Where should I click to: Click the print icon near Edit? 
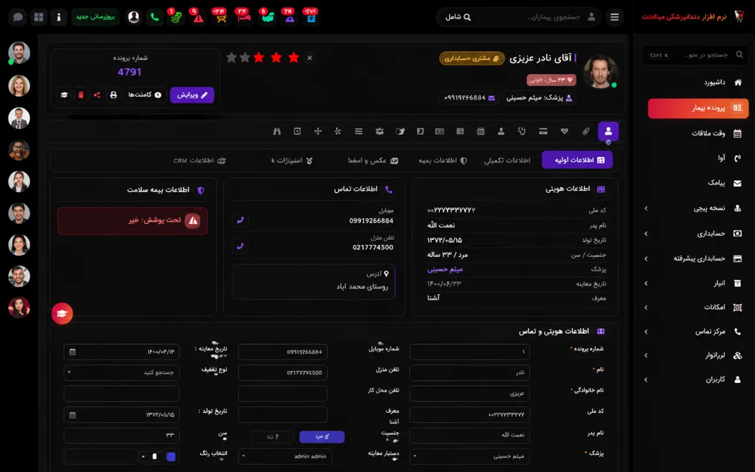click(x=113, y=95)
